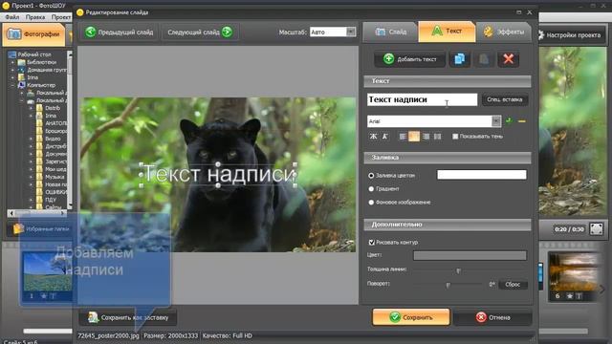Expand the Музыка folder node

[x=32, y=176]
